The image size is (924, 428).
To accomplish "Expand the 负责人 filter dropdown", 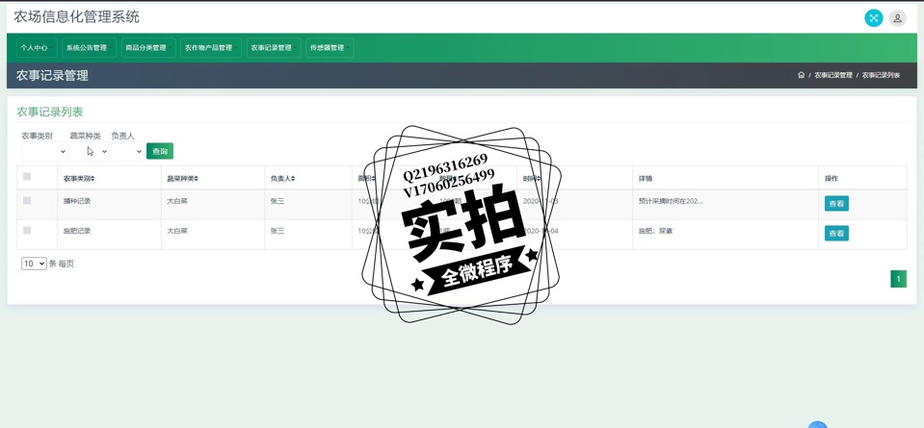I will 127,151.
